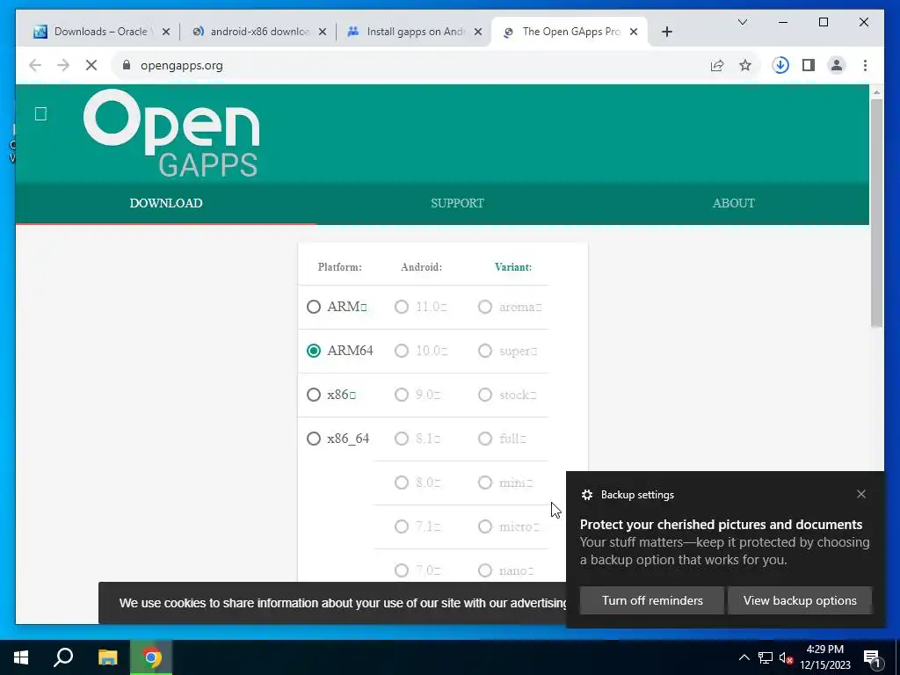
Task: Open the Windows Start menu
Action: coord(21,657)
